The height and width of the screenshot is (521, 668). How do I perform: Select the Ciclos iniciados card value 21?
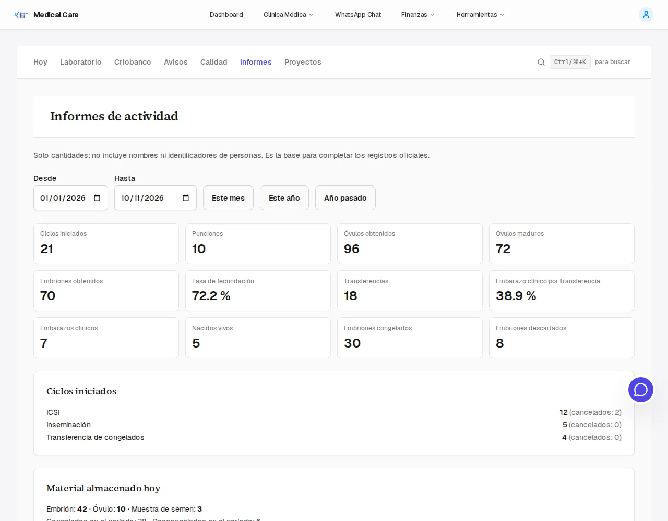click(x=47, y=249)
